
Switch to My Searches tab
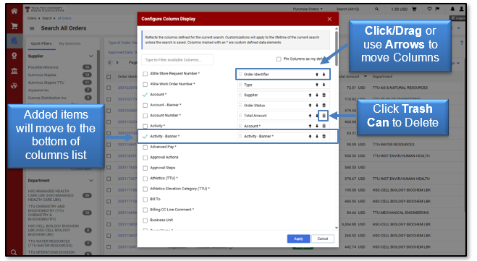(x=69, y=43)
